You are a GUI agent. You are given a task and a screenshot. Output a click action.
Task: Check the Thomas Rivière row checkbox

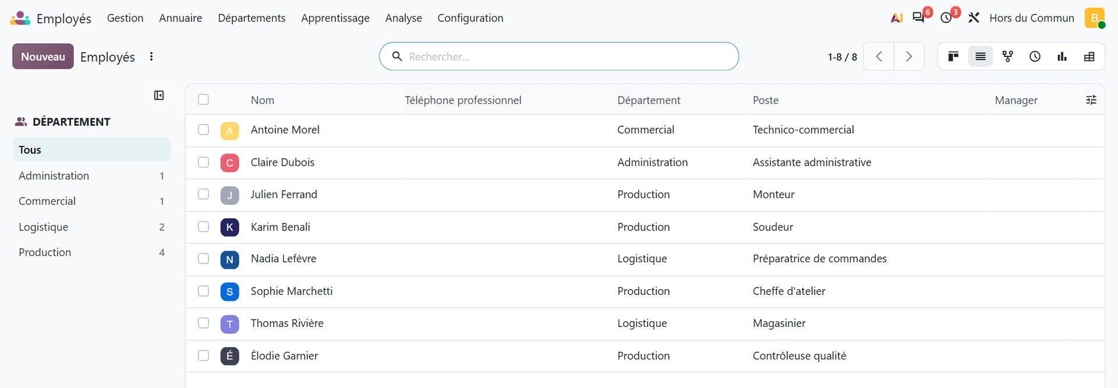(x=203, y=323)
